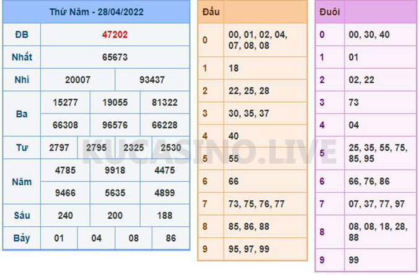
Task: Click the Đầu column header
Action: 211,12
